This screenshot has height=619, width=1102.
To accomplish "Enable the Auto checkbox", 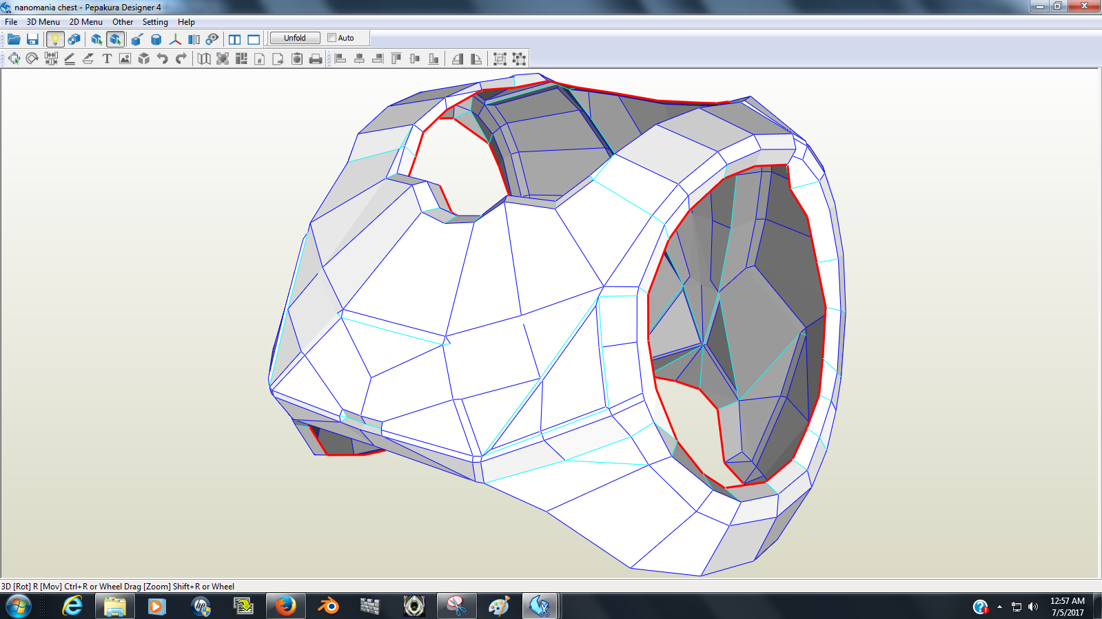I will [332, 38].
